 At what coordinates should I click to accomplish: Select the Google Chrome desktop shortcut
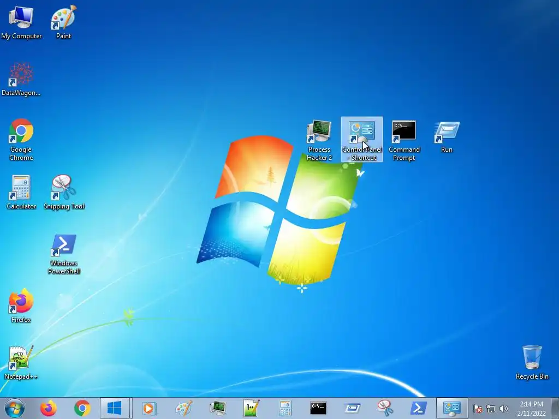click(x=21, y=140)
